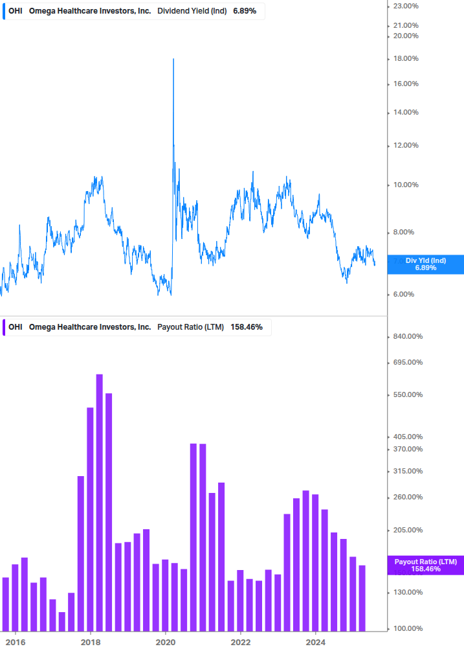
Task: Click the 2022 x-axis year label
Action: 241,643
